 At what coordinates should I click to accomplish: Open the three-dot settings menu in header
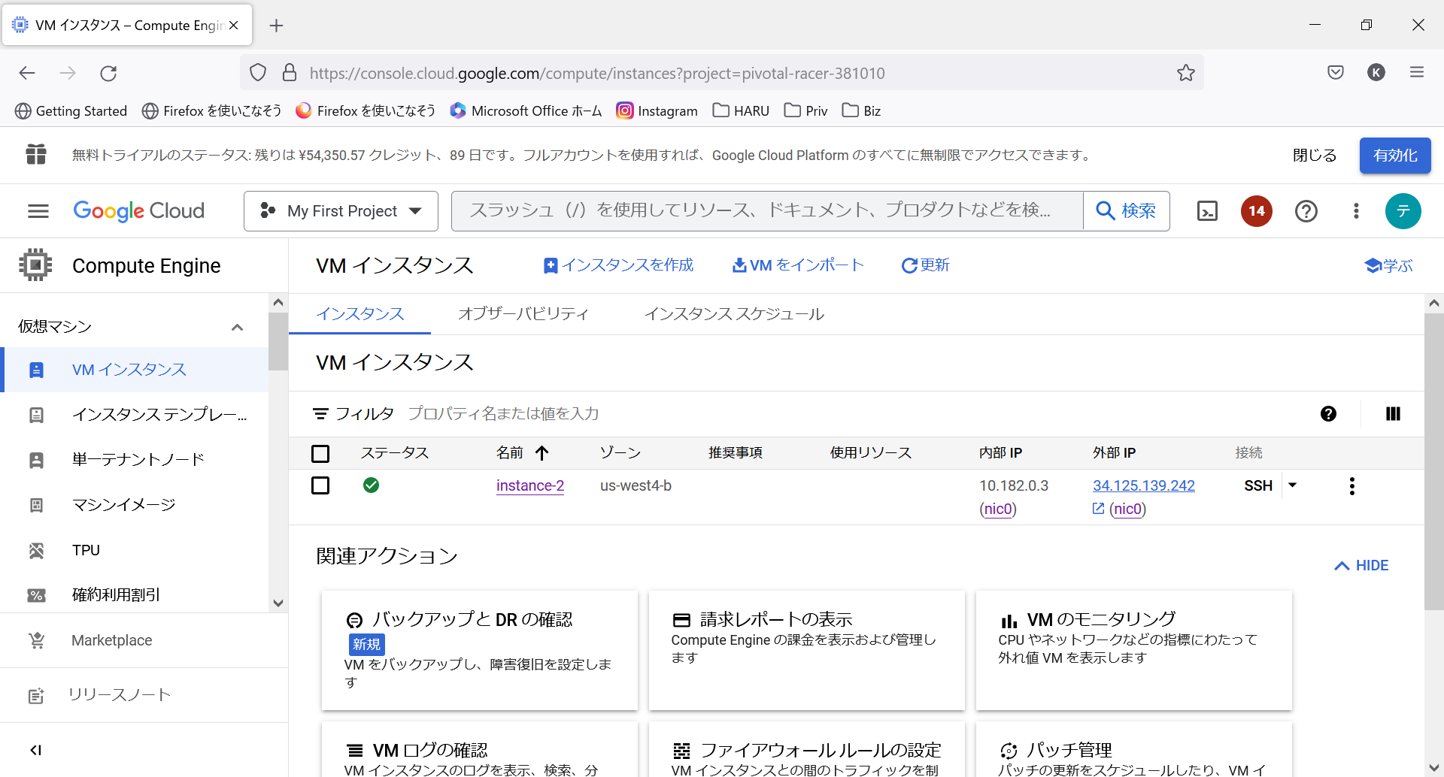(x=1356, y=211)
